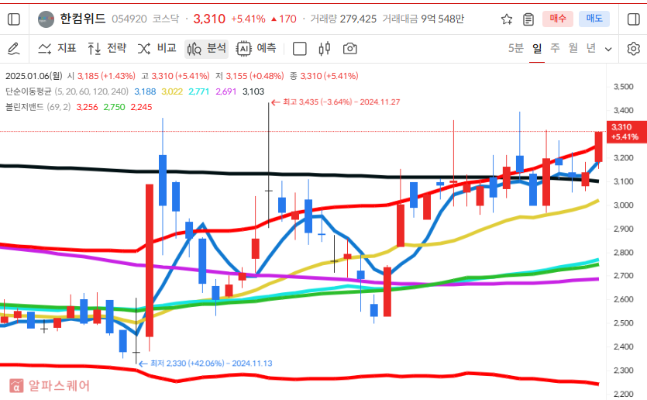
Task: Click the 240-day moving average value 3,103
Action: [x=253, y=91]
